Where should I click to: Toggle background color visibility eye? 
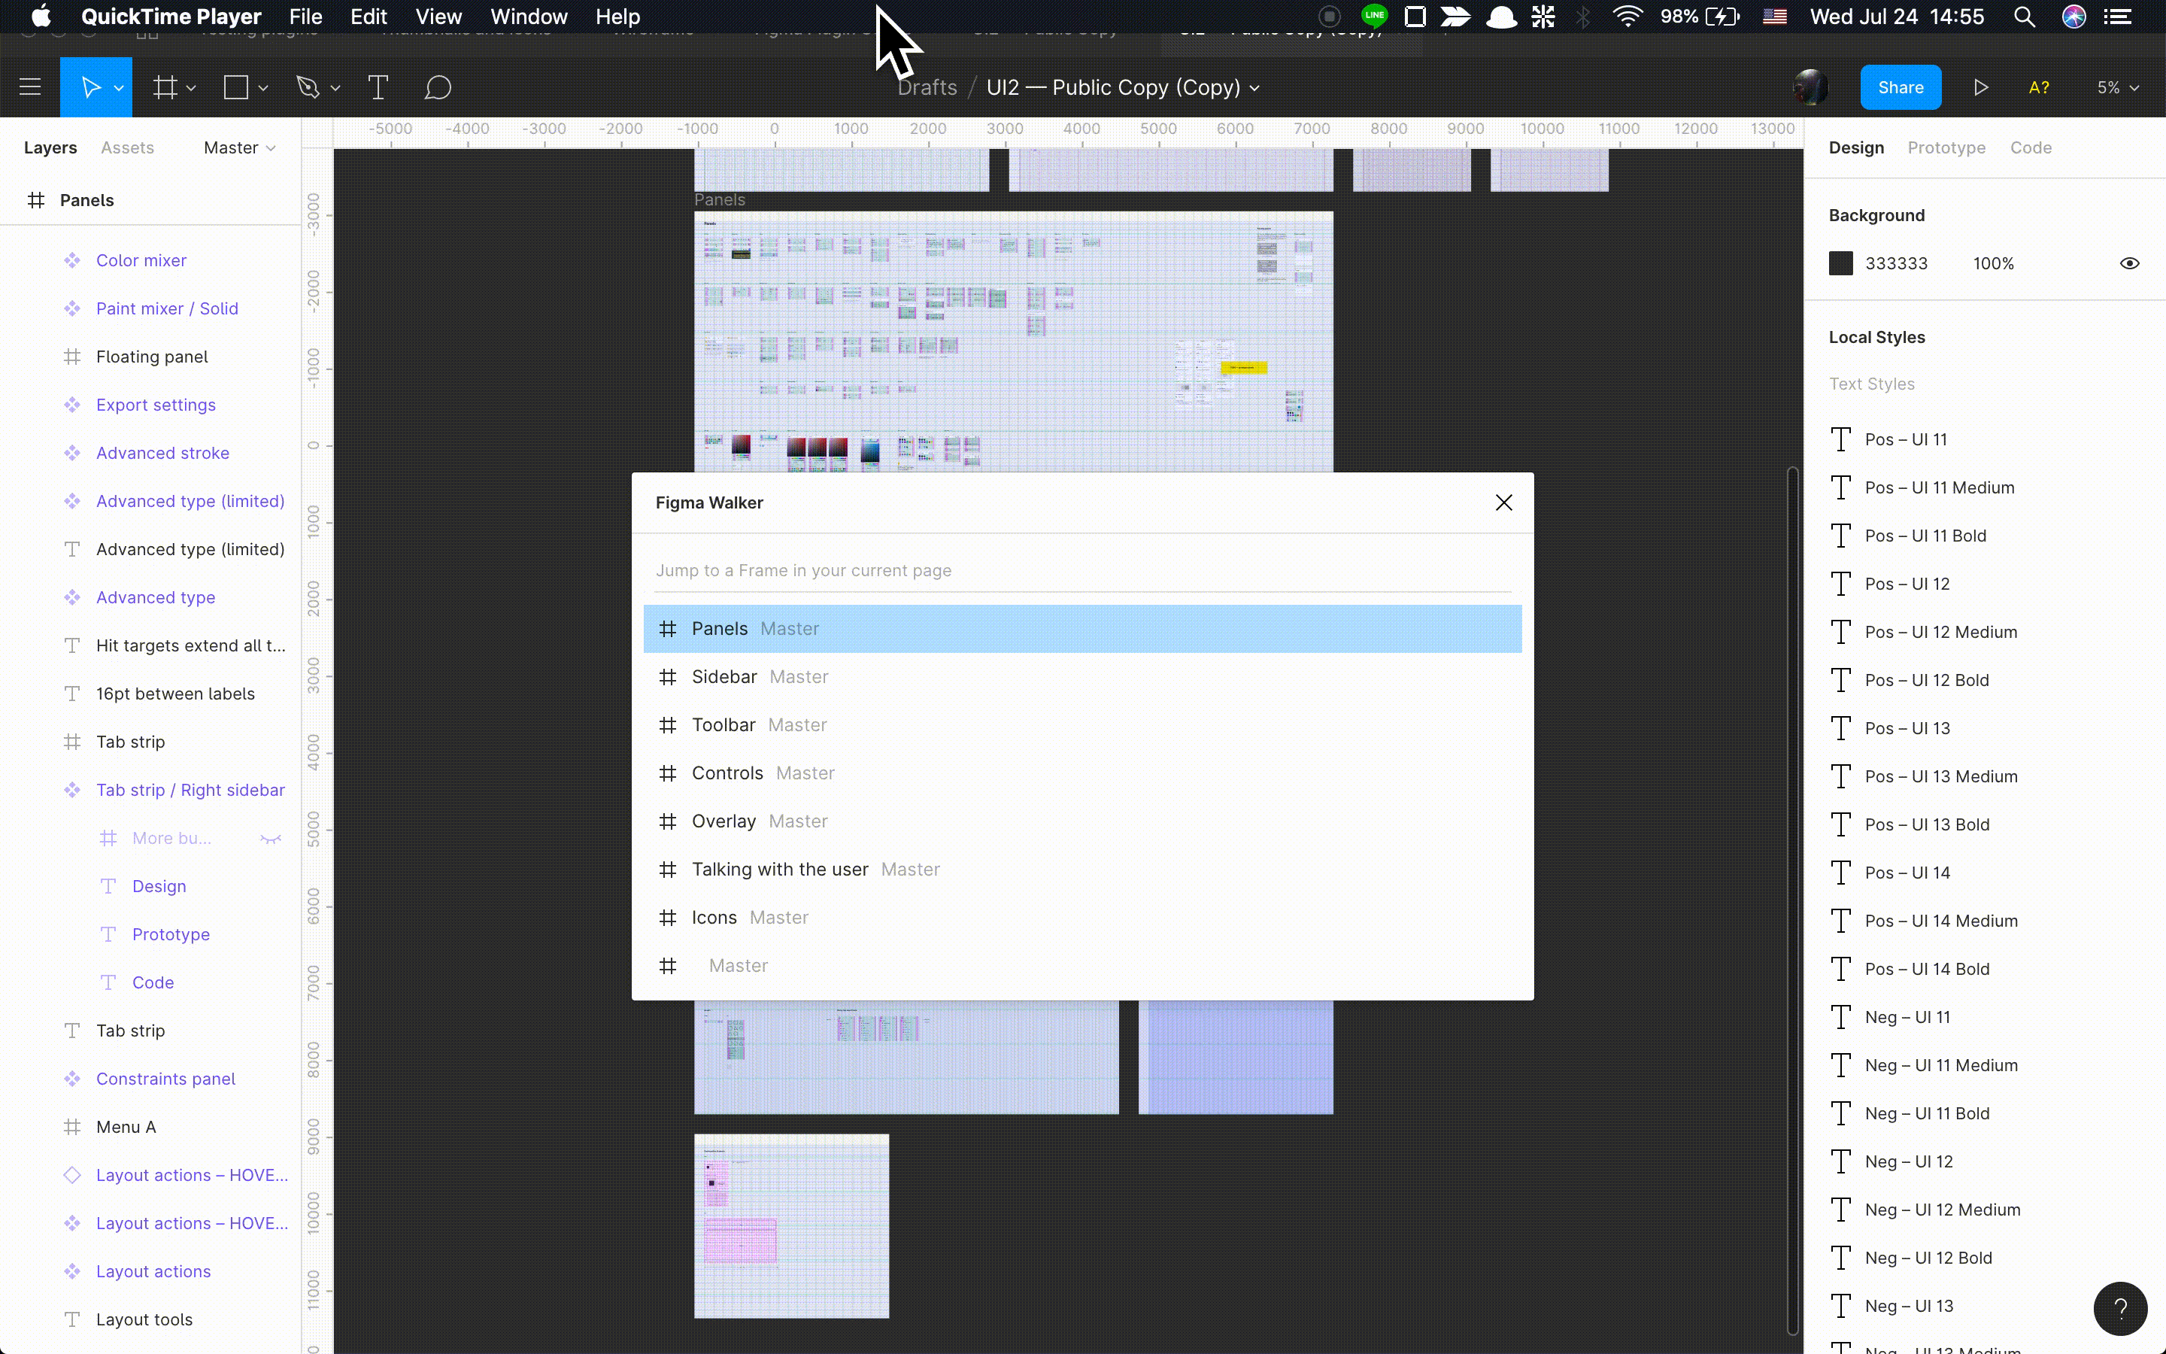[x=2129, y=263]
